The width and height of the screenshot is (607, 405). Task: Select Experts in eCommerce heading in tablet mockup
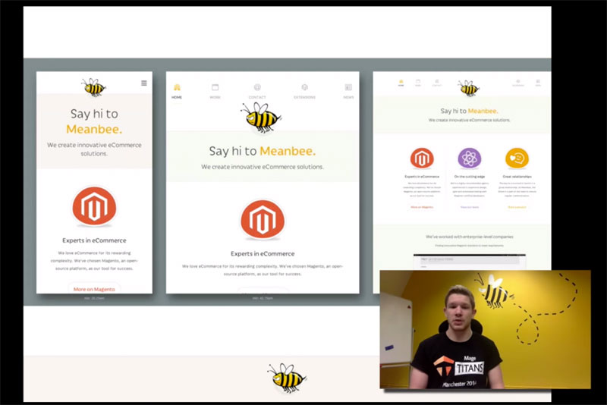[x=263, y=254]
